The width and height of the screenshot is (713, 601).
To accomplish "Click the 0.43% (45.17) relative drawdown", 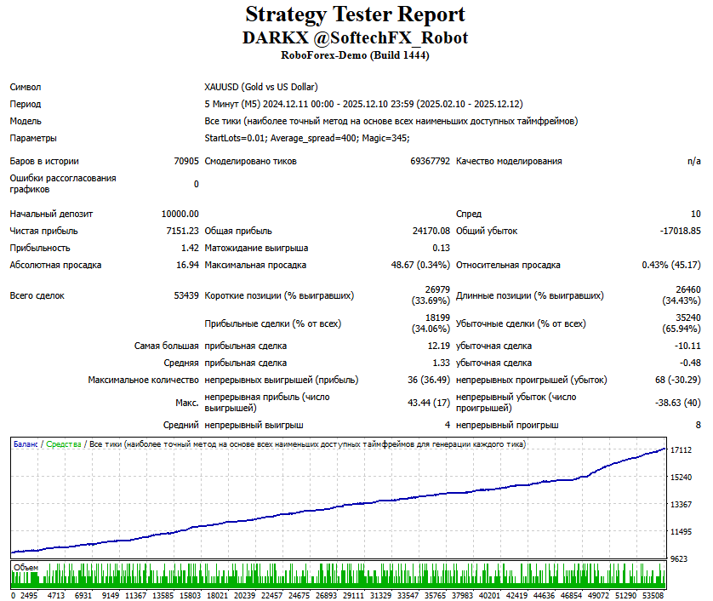I will pyautogui.click(x=671, y=265).
